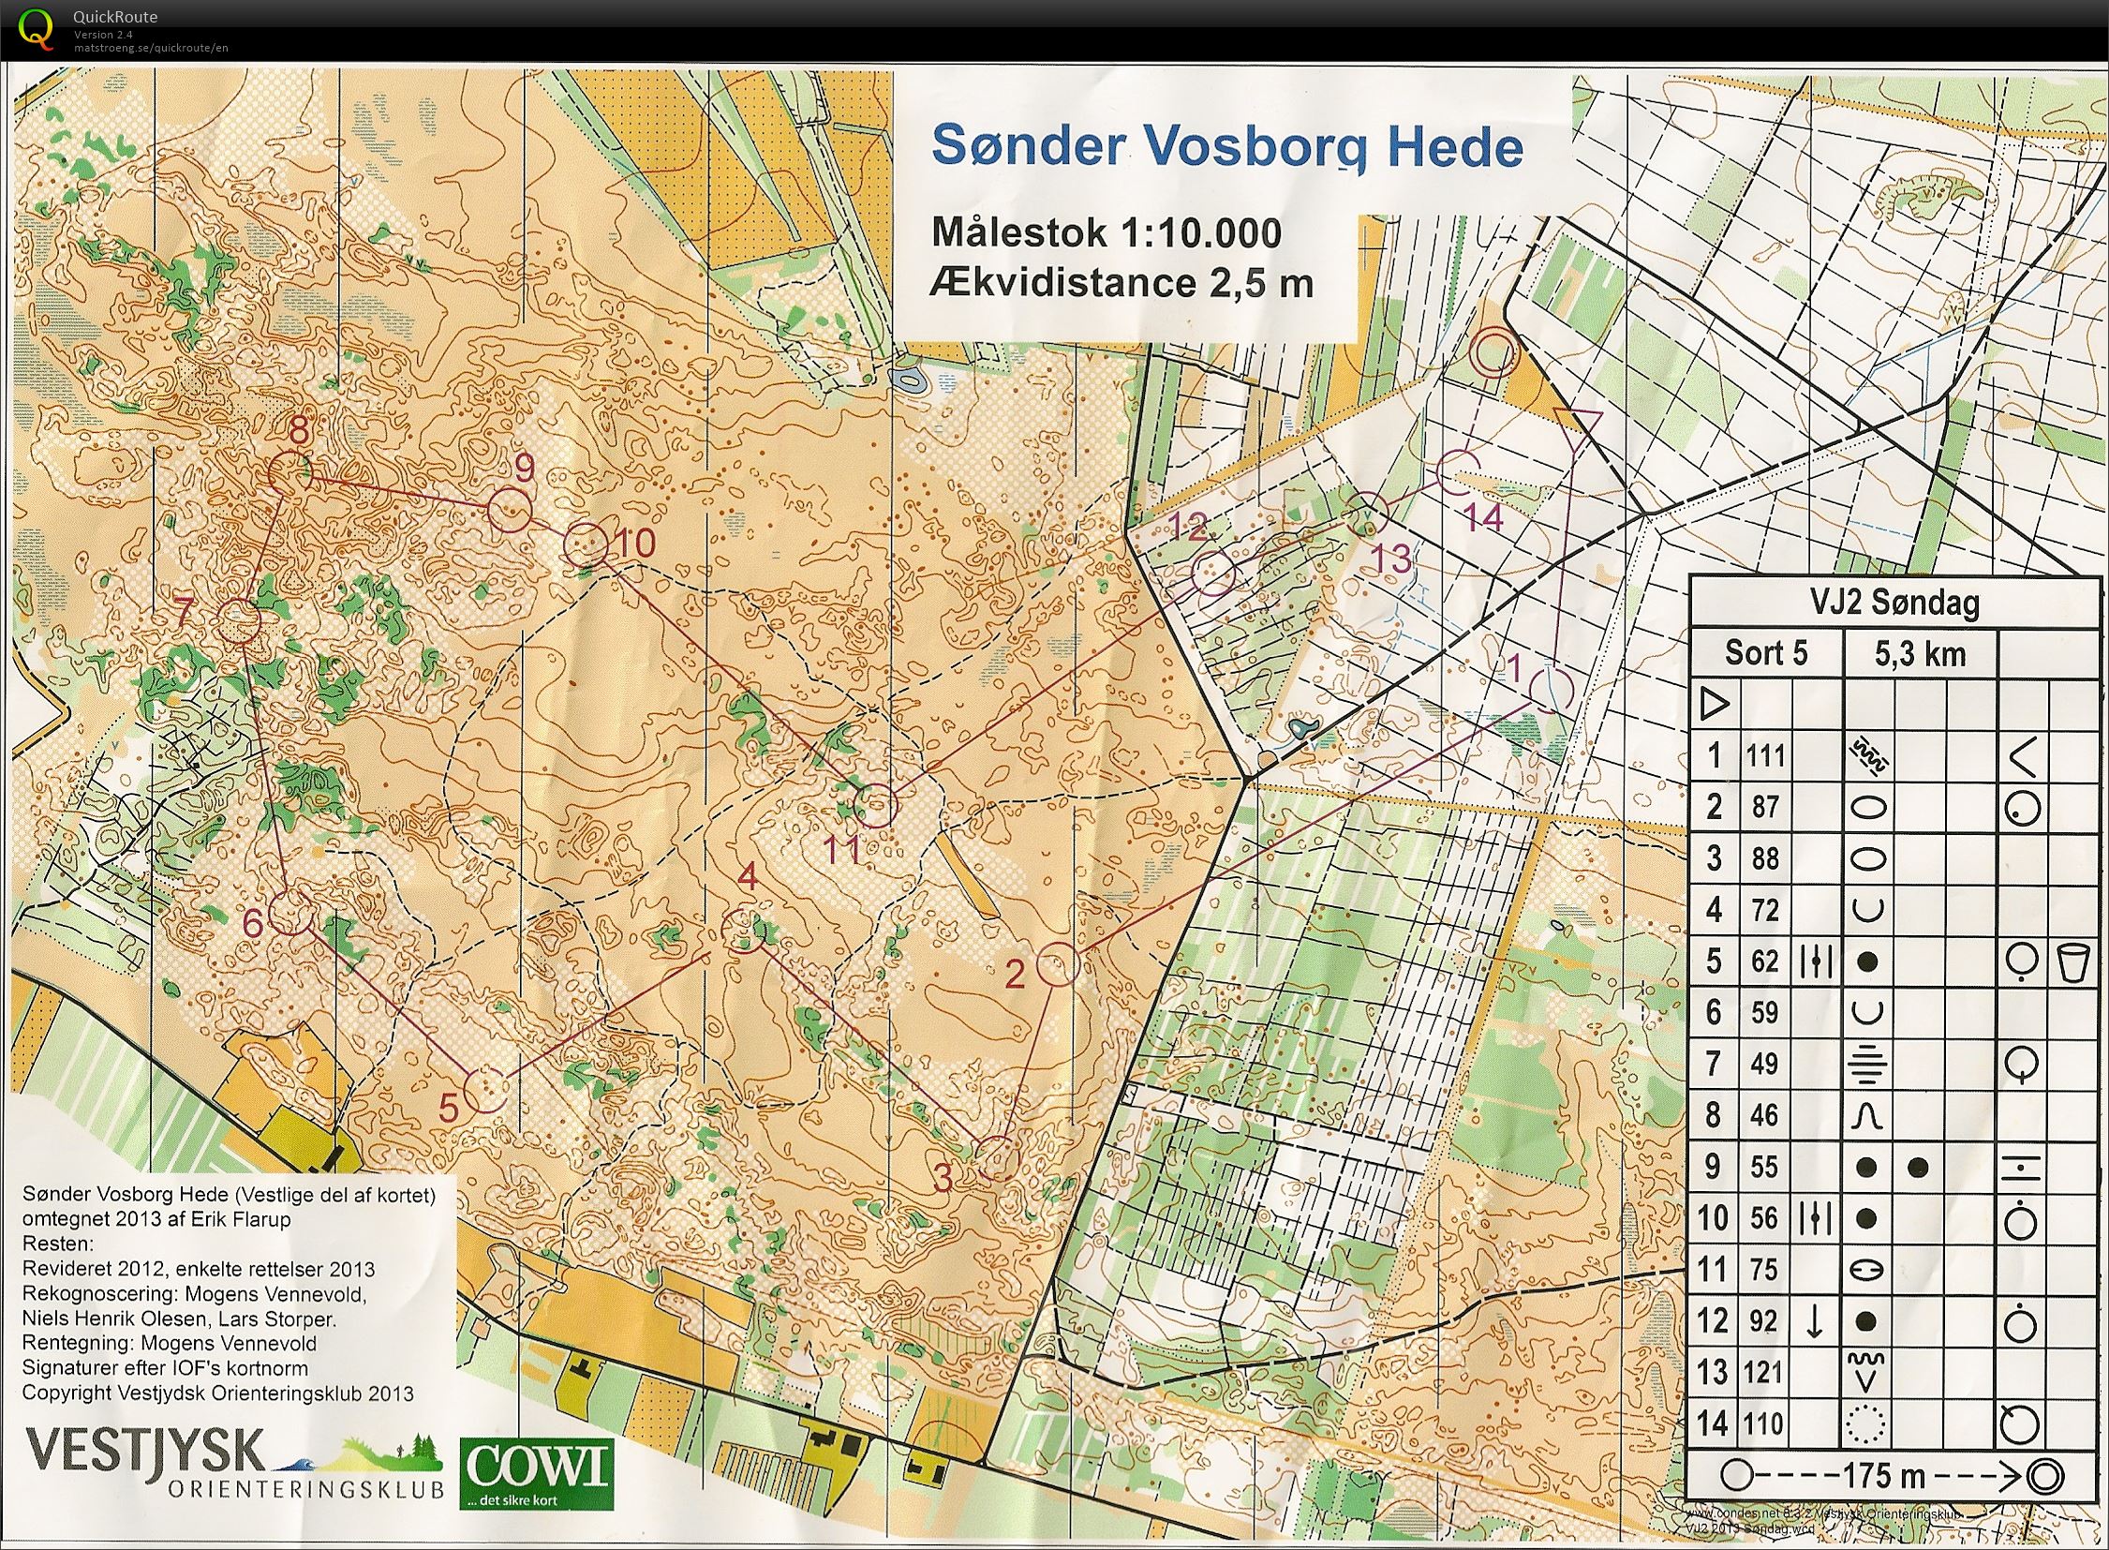
Task: Click the knoll symbol in row 8 (46)
Action: 1868,1114
